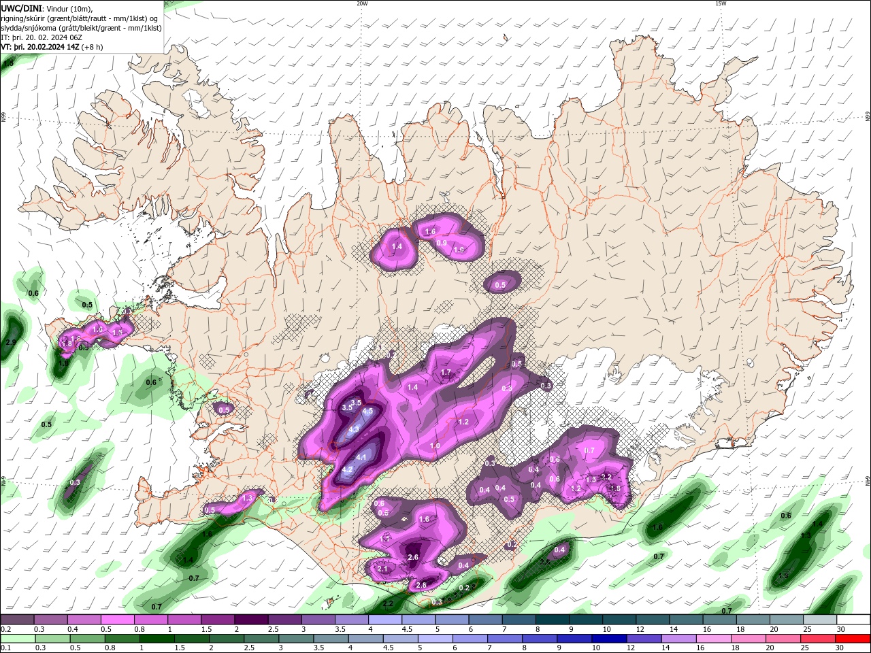Click the '0.2' label in the snow legend row
Image resolution: width=871 pixels, height=653 pixels.
point(6,629)
